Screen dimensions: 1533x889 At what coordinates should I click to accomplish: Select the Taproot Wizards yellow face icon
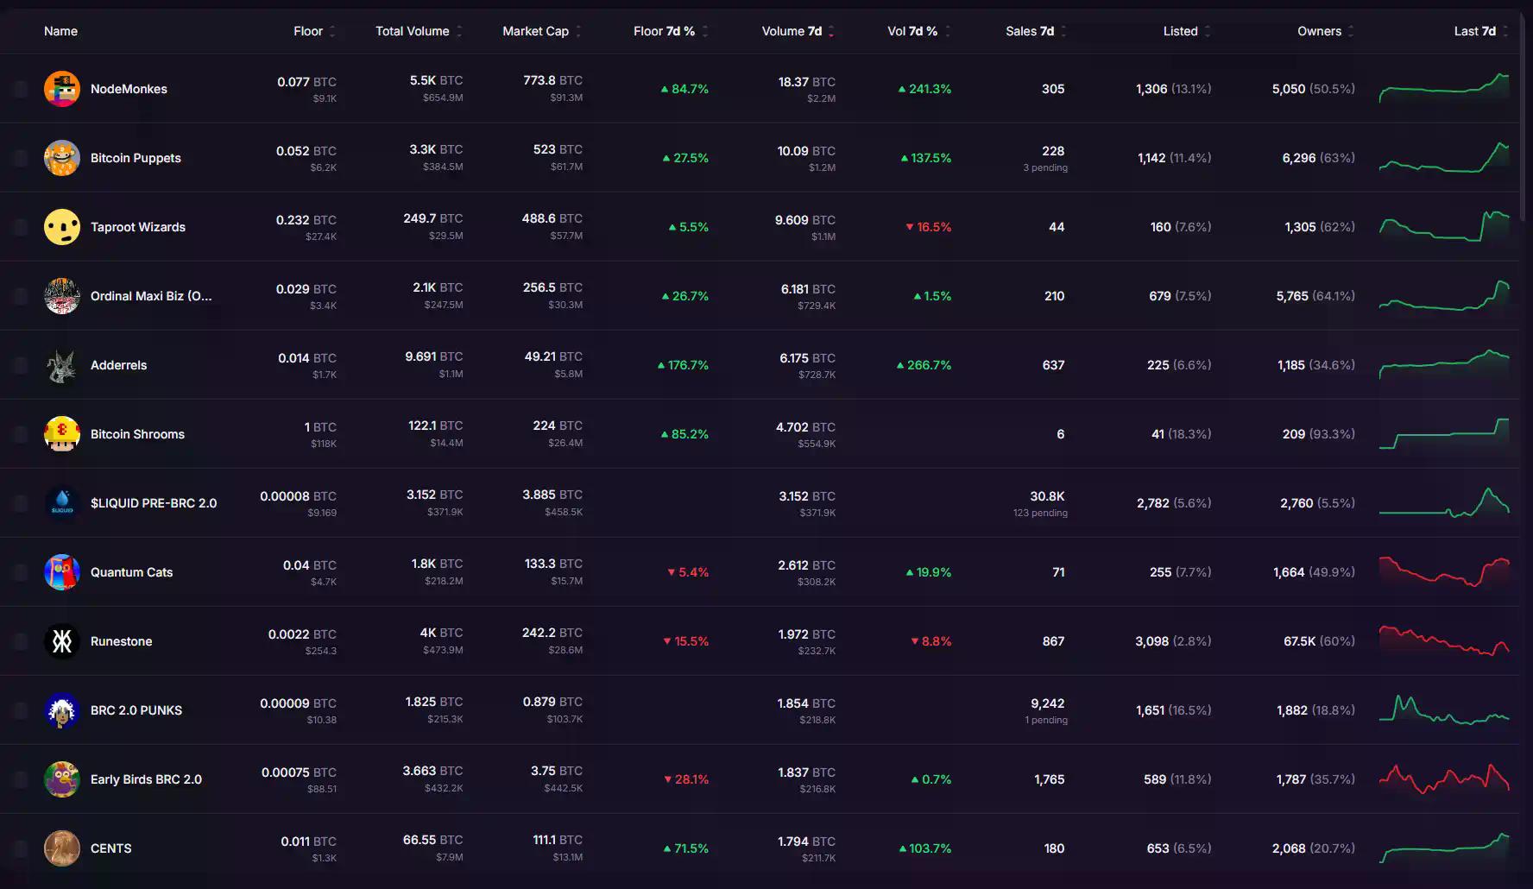[61, 227]
